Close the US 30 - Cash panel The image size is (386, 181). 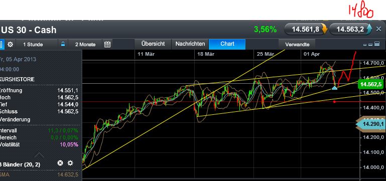378,29
